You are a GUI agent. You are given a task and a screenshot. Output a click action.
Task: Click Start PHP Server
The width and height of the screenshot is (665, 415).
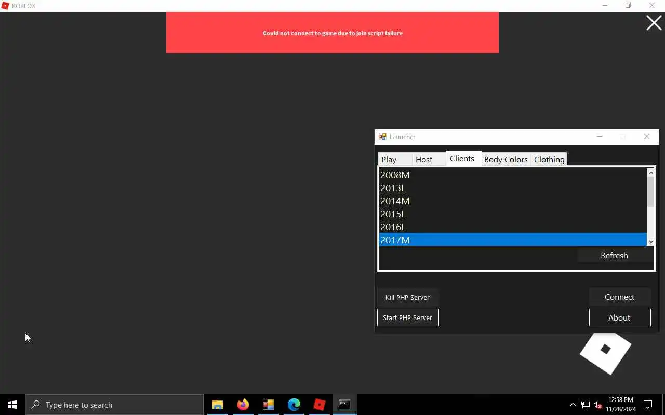pos(408,317)
